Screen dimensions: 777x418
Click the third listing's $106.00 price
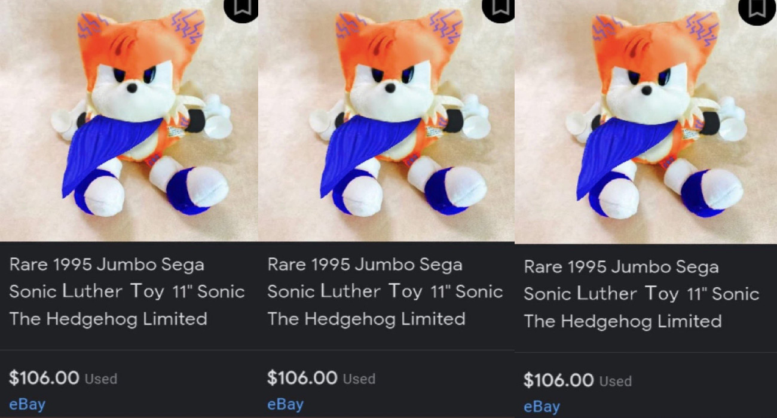(x=559, y=380)
